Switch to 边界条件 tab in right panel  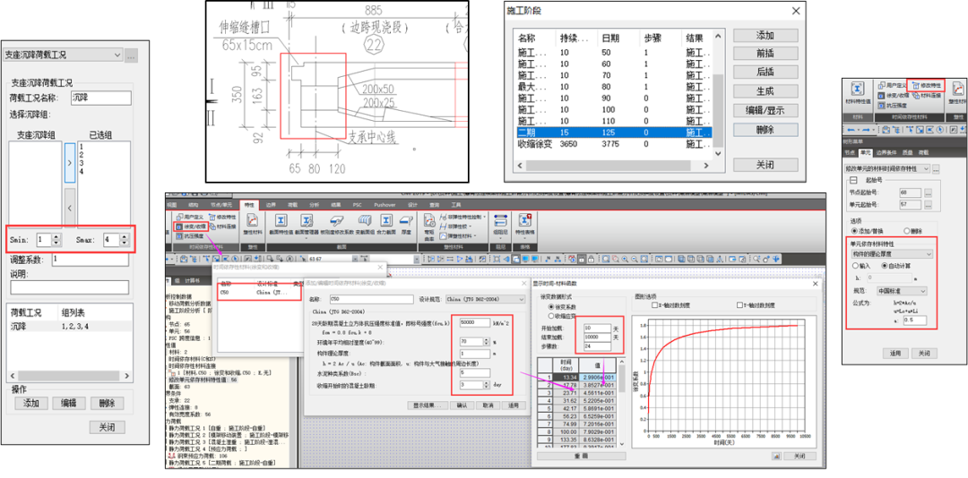886,152
